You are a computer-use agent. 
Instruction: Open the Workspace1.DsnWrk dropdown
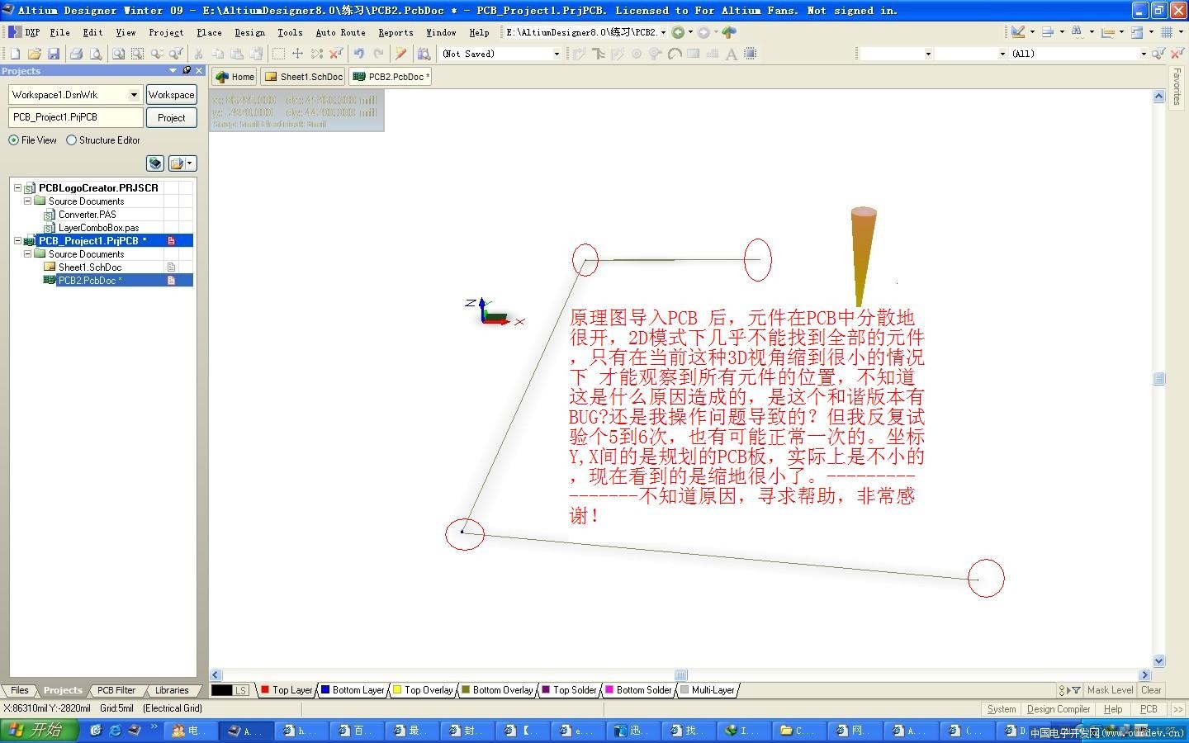(134, 94)
